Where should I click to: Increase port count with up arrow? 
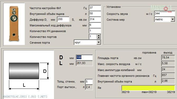click(x=99, y=36)
